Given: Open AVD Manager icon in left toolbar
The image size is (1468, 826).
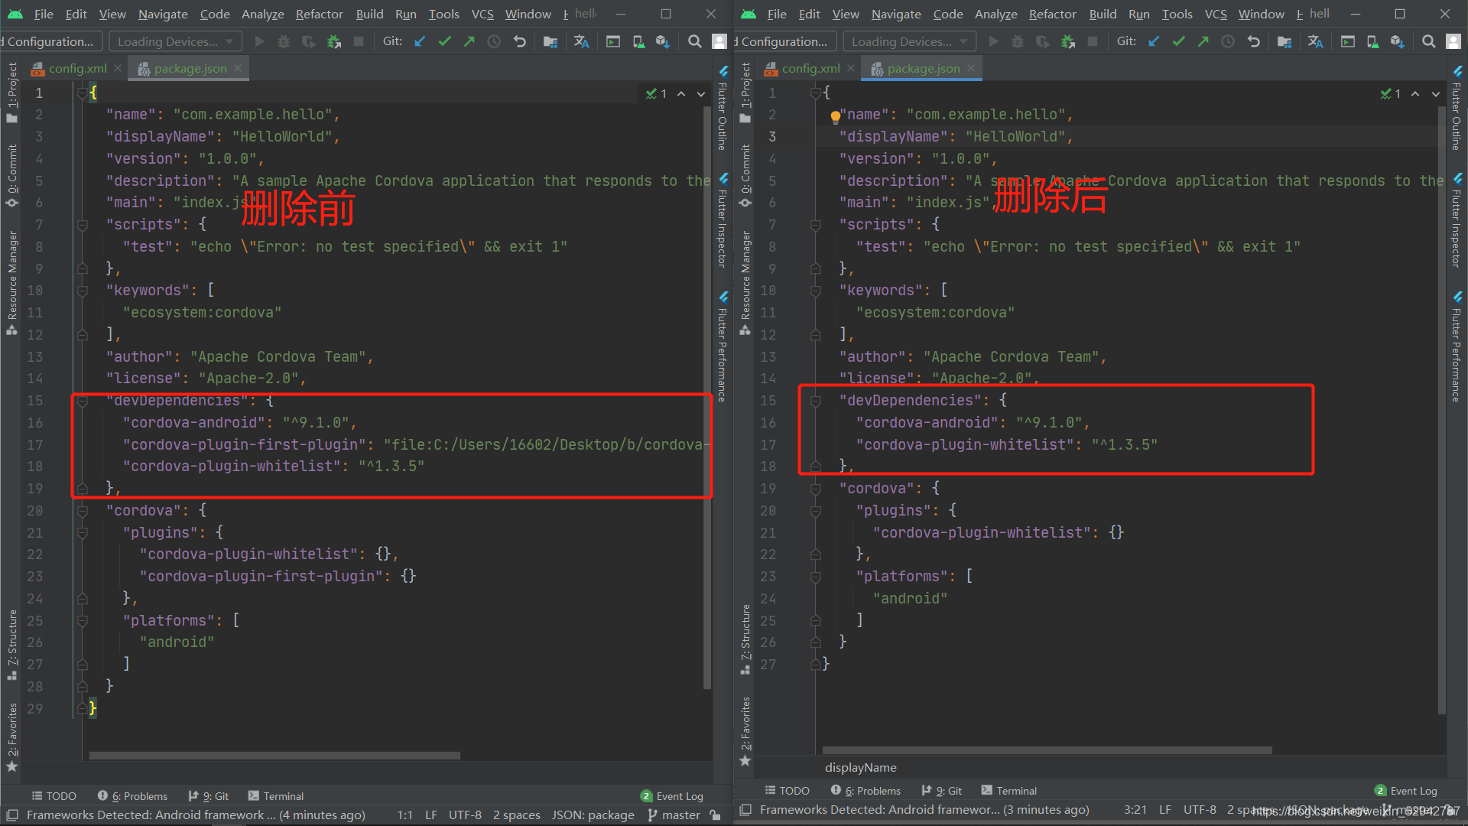Looking at the screenshot, I should tap(638, 41).
